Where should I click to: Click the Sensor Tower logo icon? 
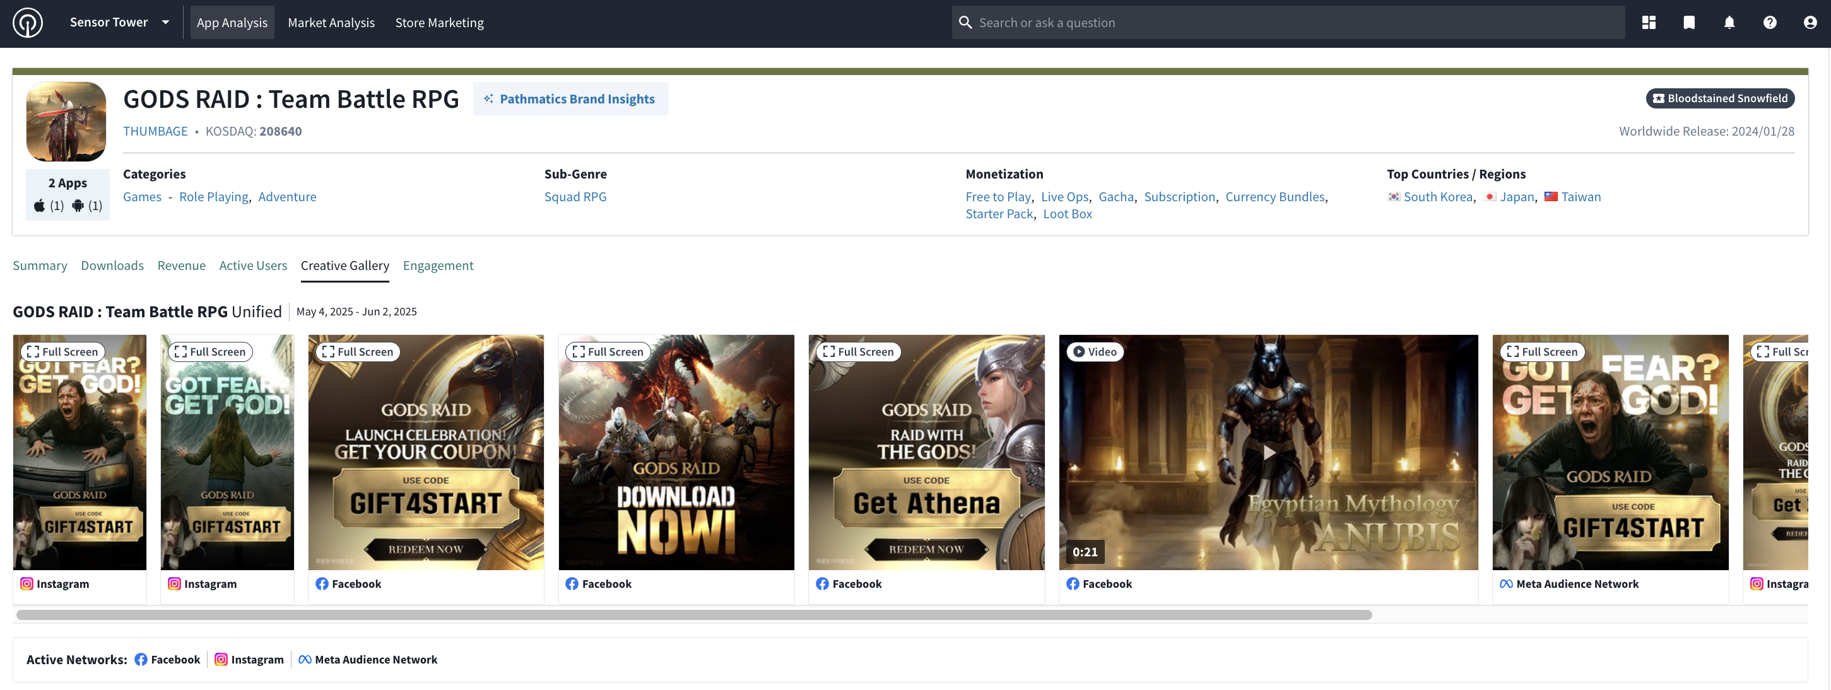(x=28, y=23)
